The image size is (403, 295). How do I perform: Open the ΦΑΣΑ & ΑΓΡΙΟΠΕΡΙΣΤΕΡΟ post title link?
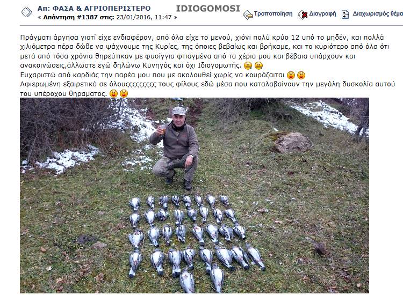point(94,8)
